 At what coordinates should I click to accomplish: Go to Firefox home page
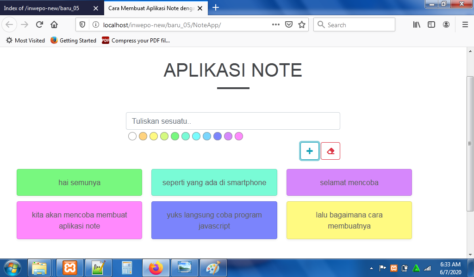click(x=54, y=25)
